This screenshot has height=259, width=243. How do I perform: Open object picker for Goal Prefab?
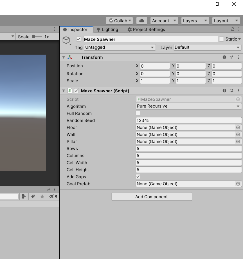[x=238, y=184]
